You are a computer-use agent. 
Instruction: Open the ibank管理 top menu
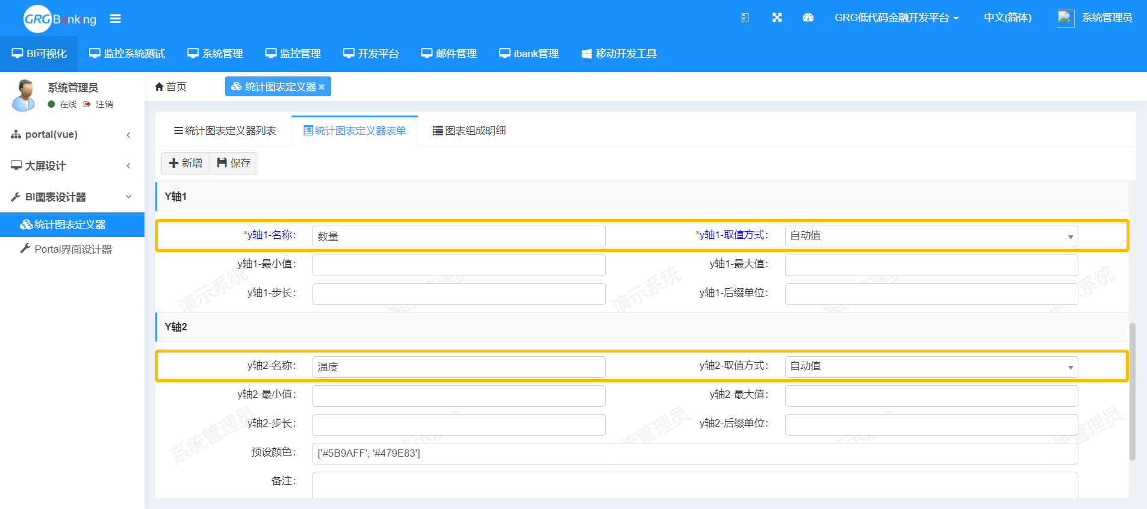(x=529, y=54)
